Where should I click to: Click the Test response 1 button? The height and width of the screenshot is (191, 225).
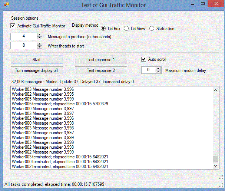tap(101, 59)
